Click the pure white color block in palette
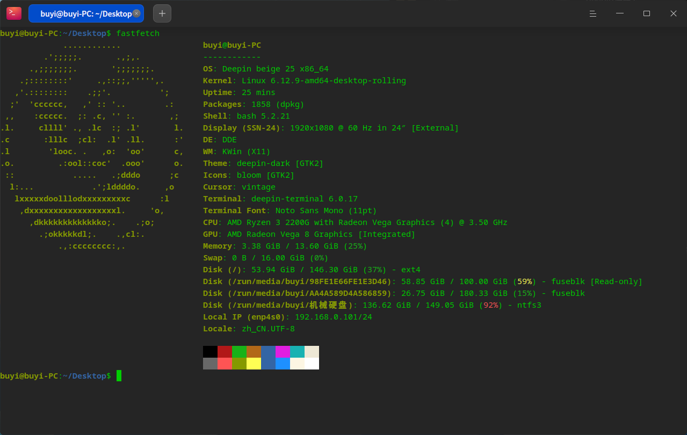687x435 pixels. coord(312,364)
